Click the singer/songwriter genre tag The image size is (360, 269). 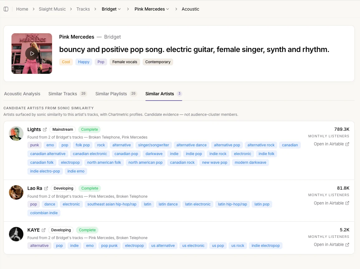point(154,145)
